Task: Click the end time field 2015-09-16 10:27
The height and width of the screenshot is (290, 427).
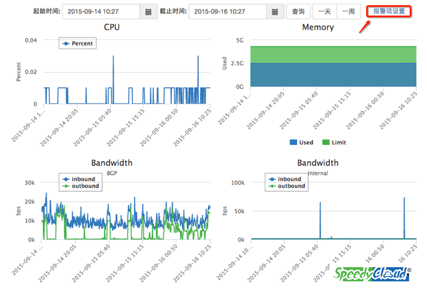Action: click(228, 12)
